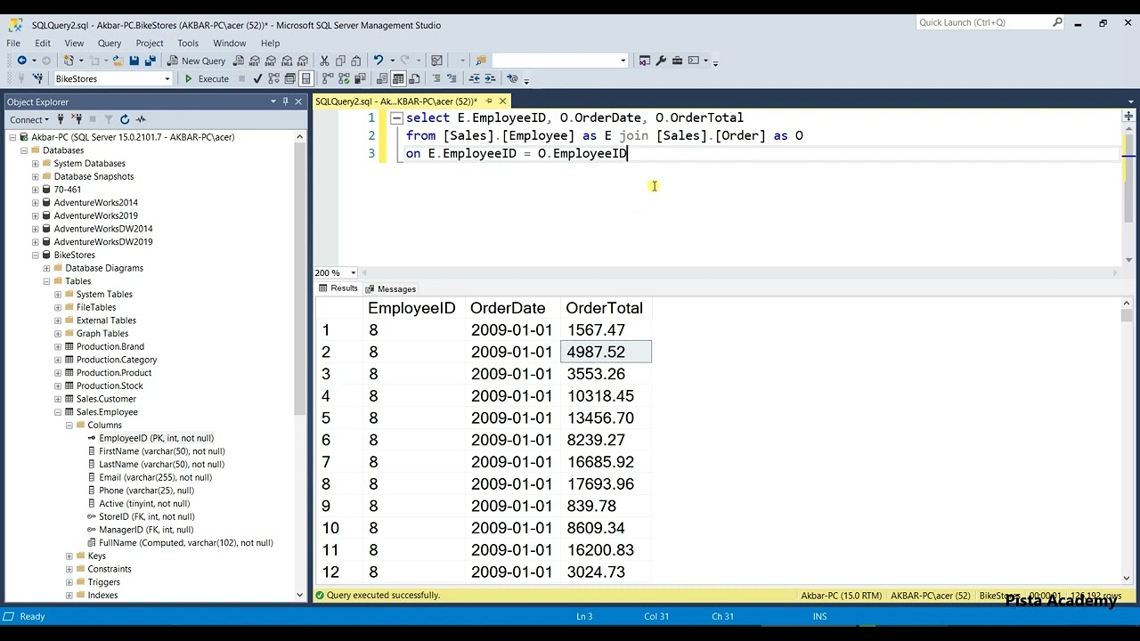1140x641 pixels.
Task: Select the Sales.Customer table
Action: click(x=106, y=399)
